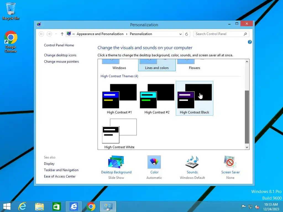Click the theme list scrollbar thumb
283x212 pixels.
coord(247,117)
